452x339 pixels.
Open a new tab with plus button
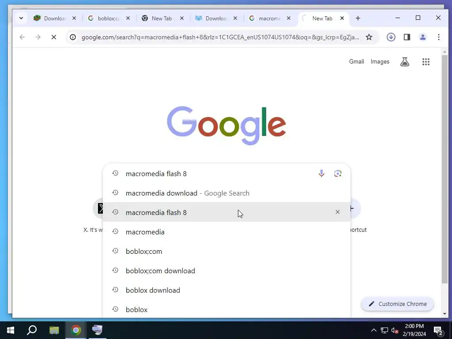click(x=358, y=18)
